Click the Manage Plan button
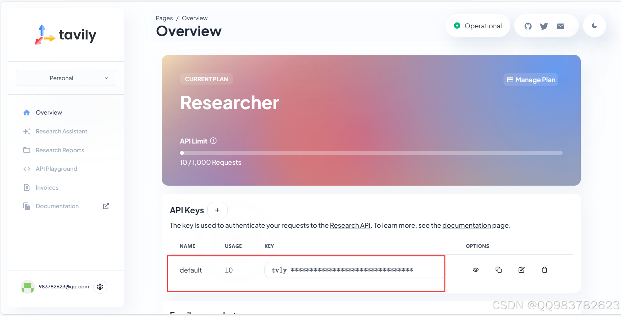621x316 pixels. tap(531, 80)
